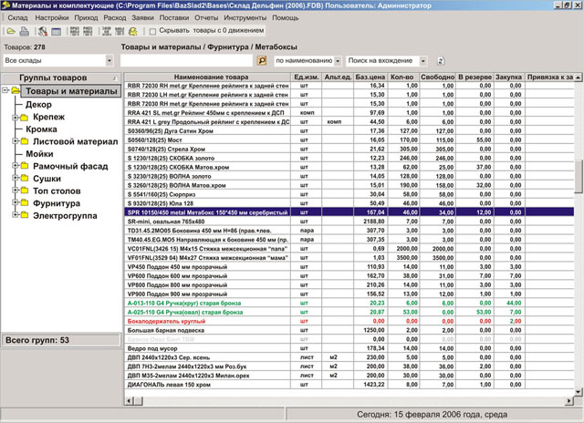
Task: Expand the Рамочный фасад tree node
Action: coord(16,166)
